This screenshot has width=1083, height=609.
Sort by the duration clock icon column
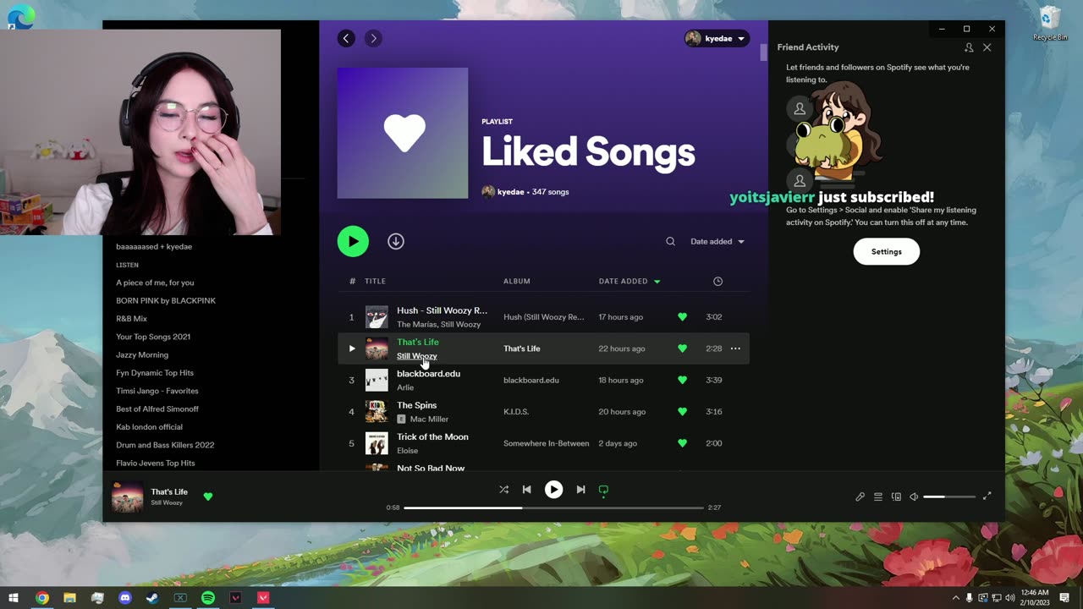717,282
